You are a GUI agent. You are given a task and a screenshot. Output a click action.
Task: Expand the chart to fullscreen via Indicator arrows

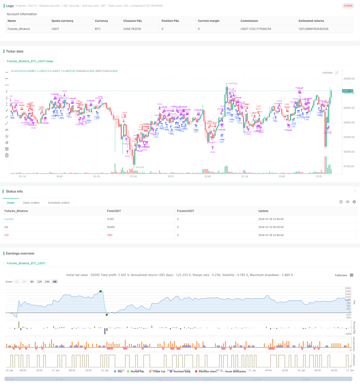pyautogui.click(x=337, y=73)
